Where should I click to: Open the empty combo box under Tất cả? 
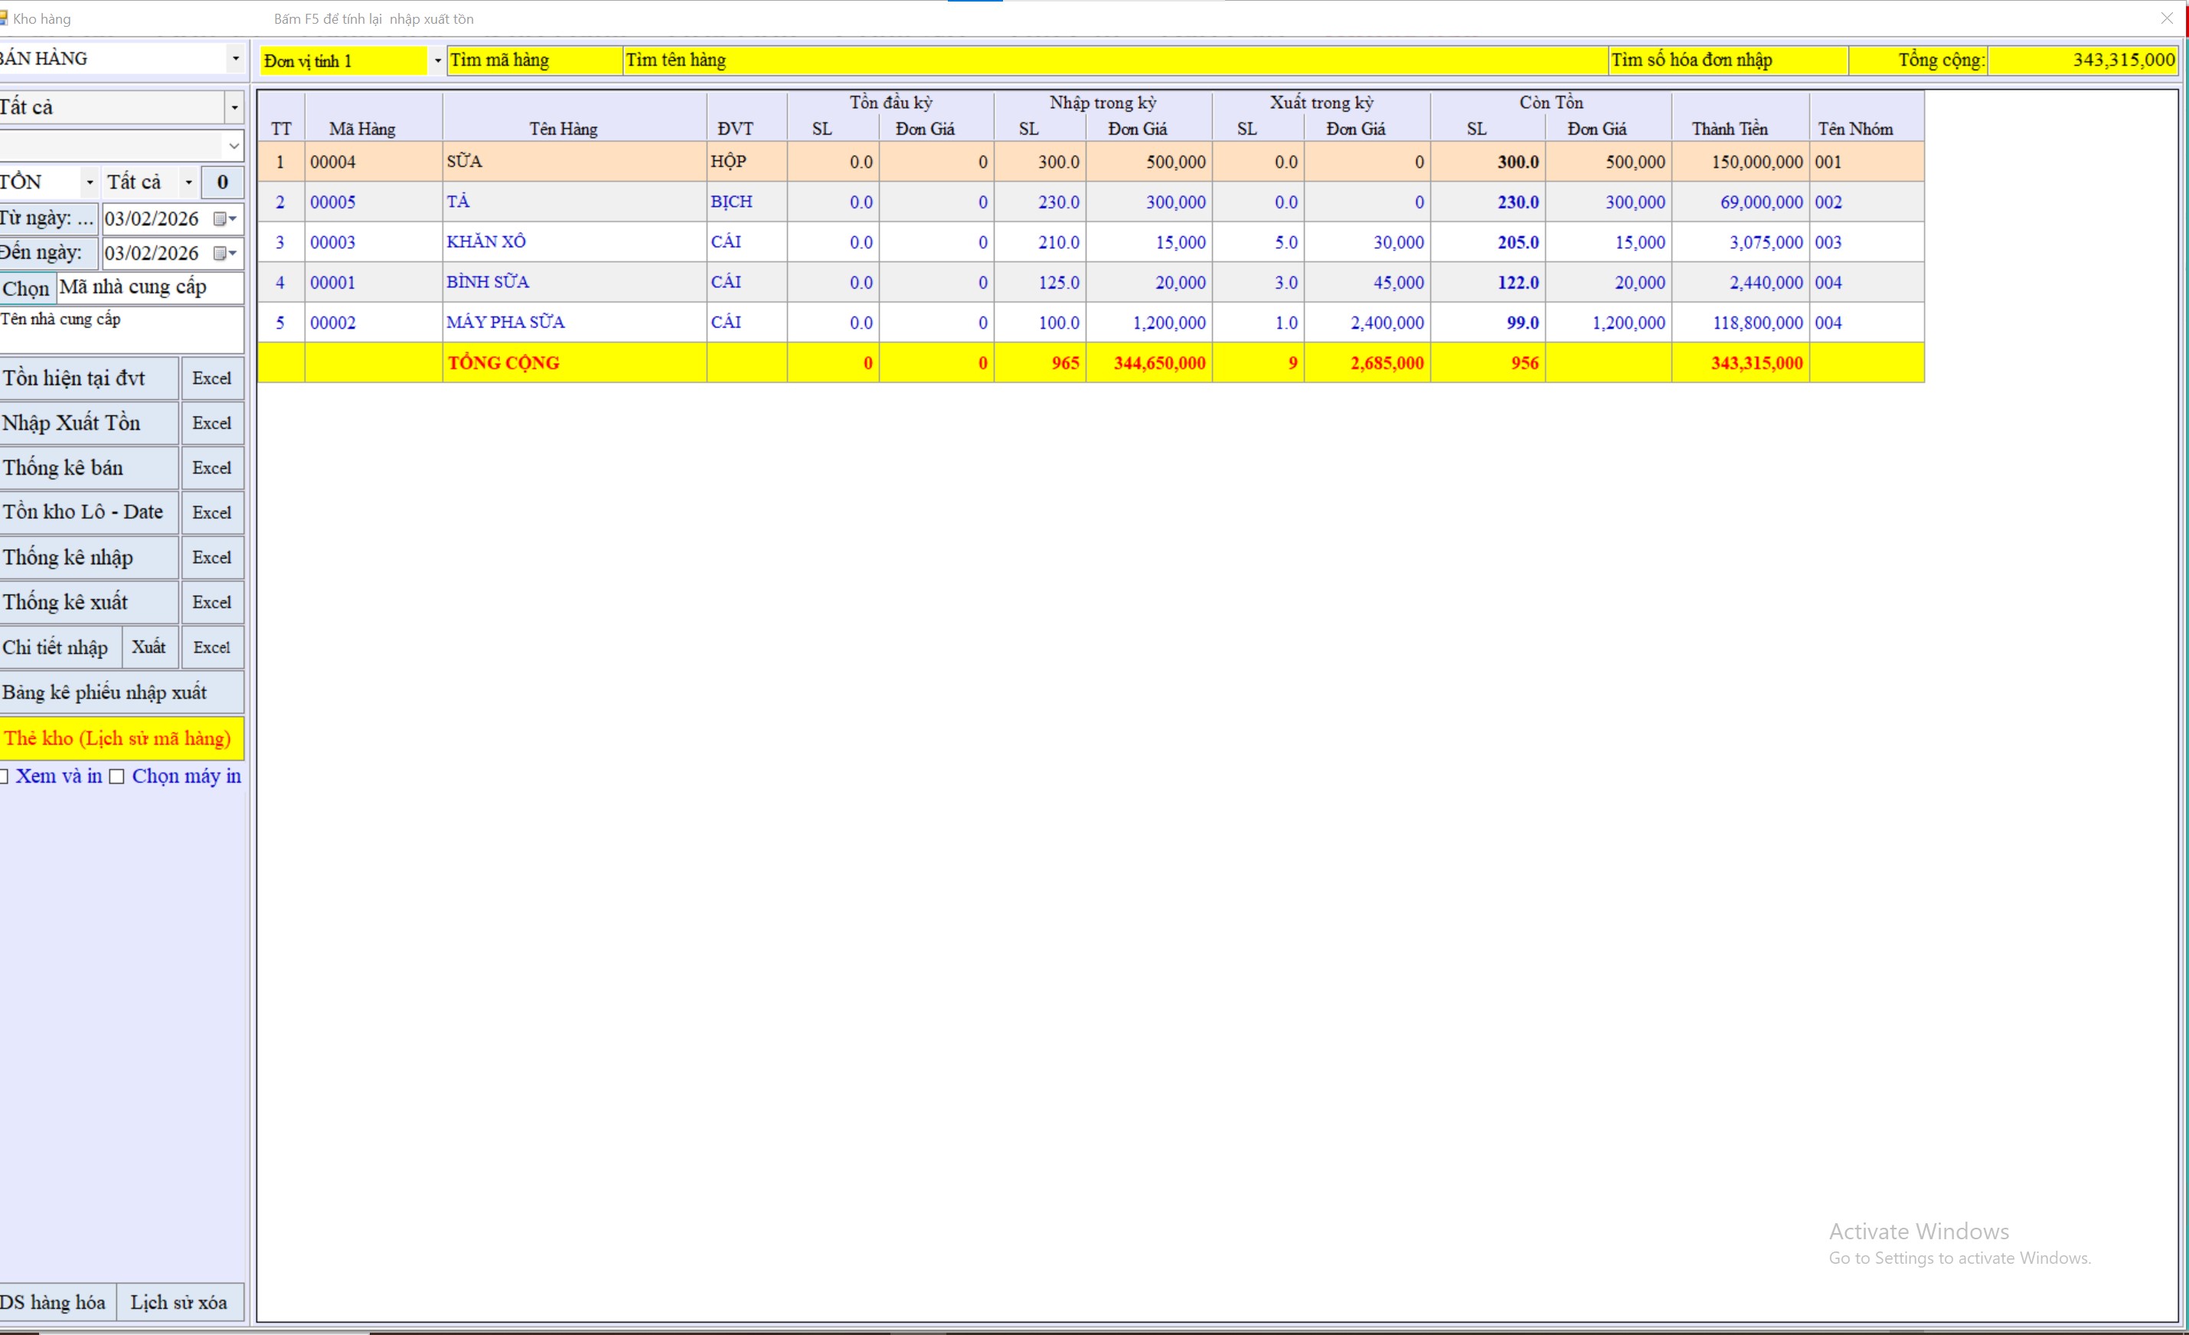pos(233,145)
